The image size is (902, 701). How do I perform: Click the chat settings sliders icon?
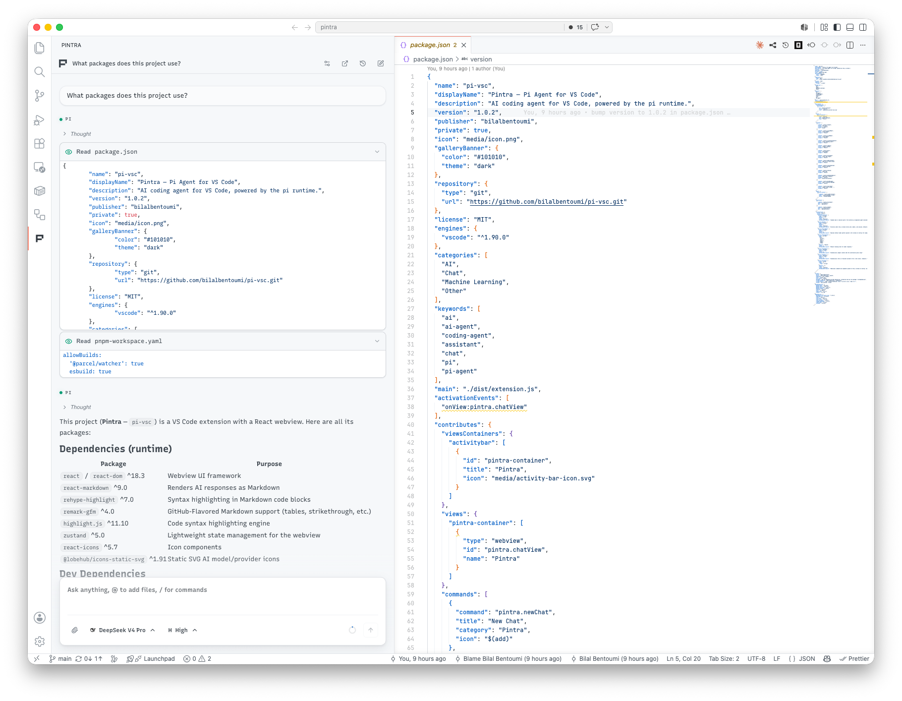[x=327, y=63]
